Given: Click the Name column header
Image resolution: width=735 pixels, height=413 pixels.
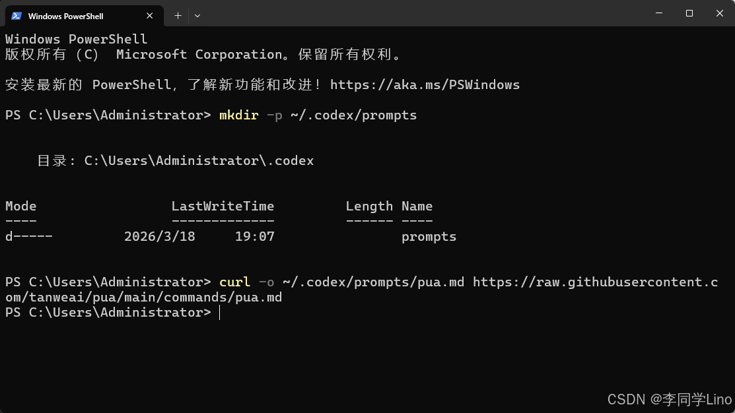Looking at the screenshot, I should click(417, 206).
